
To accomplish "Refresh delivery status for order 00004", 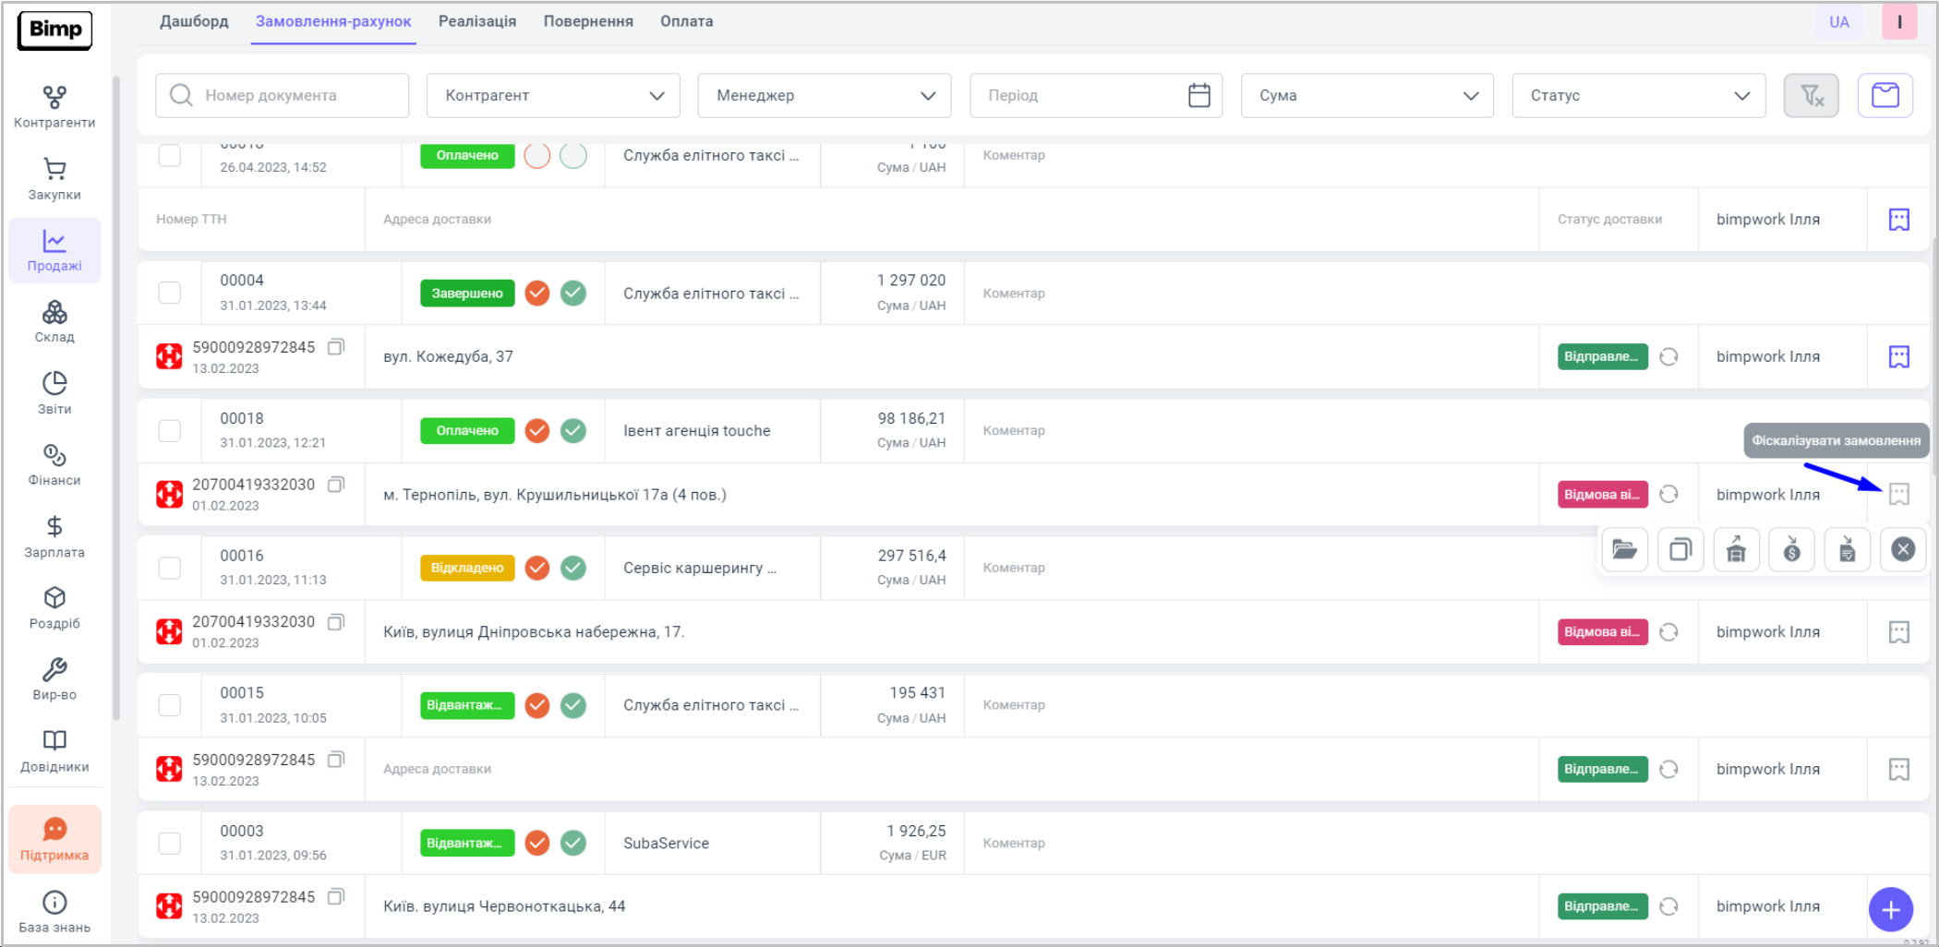I will [1668, 357].
